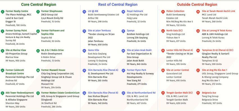Click the AXA Tower Redevelopment title

tap(20, 92)
